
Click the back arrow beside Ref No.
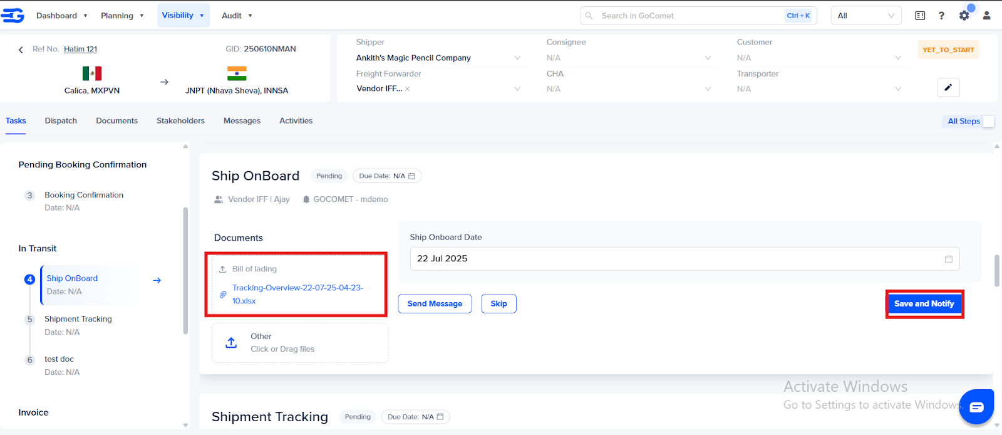pyautogui.click(x=21, y=50)
